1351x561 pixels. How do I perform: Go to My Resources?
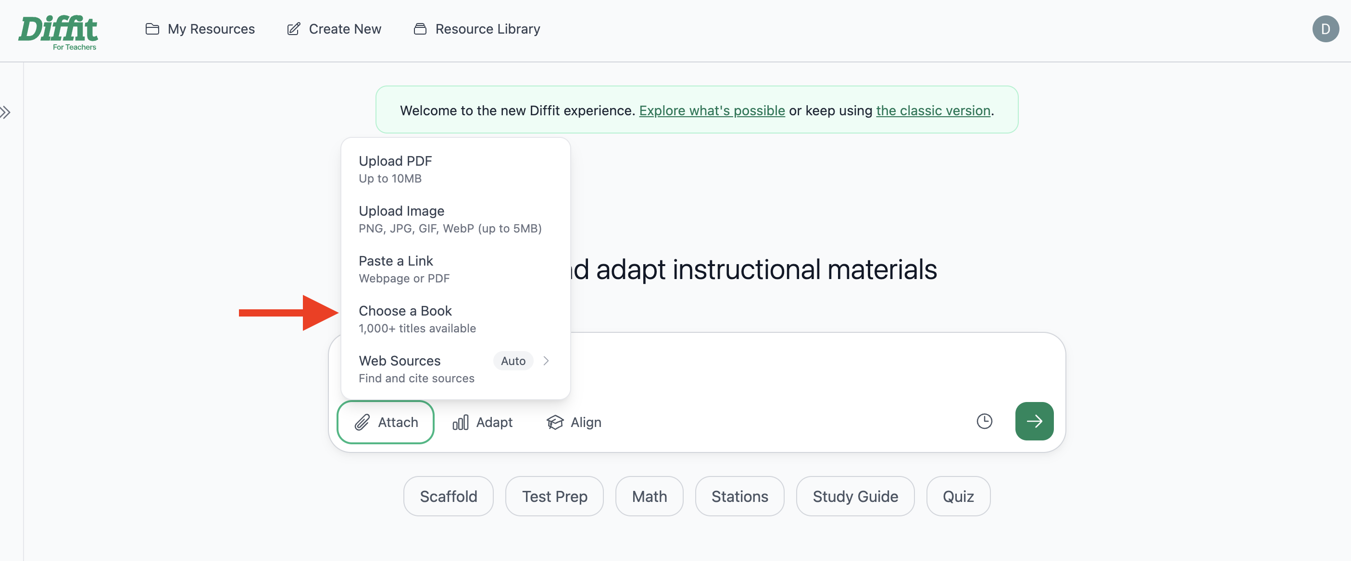200,29
